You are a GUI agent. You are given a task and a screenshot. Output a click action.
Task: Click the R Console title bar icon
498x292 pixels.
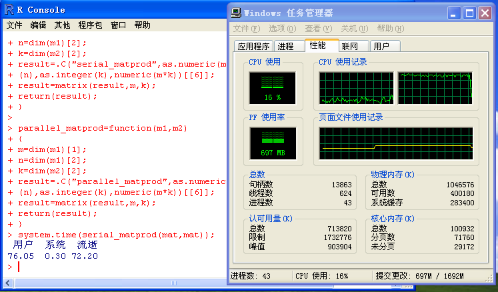pos(9,11)
